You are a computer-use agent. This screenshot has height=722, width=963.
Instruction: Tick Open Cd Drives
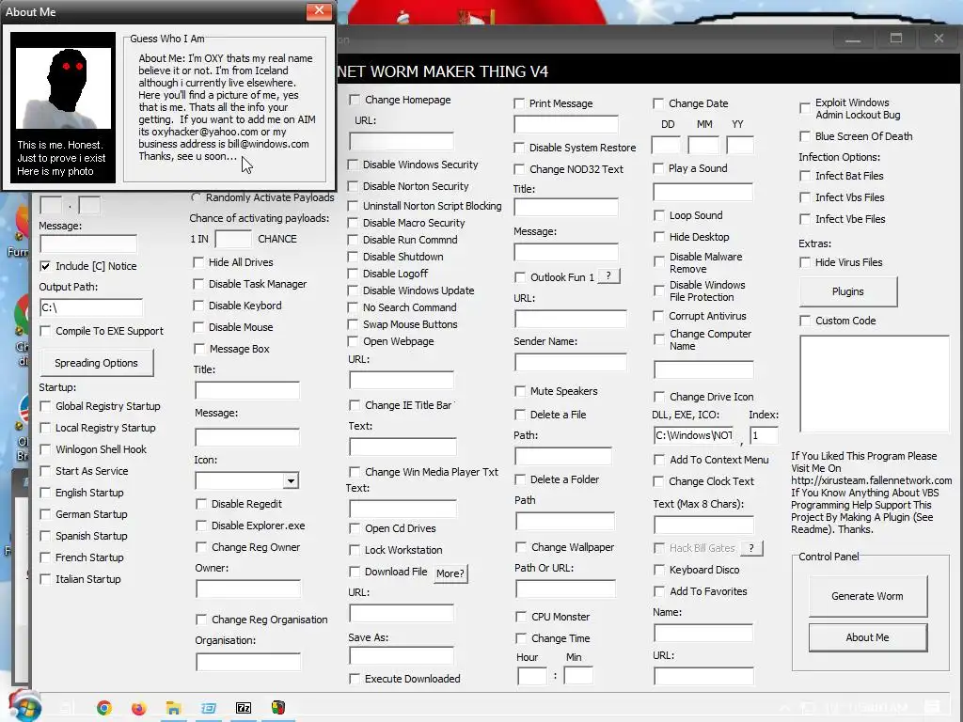click(x=355, y=528)
